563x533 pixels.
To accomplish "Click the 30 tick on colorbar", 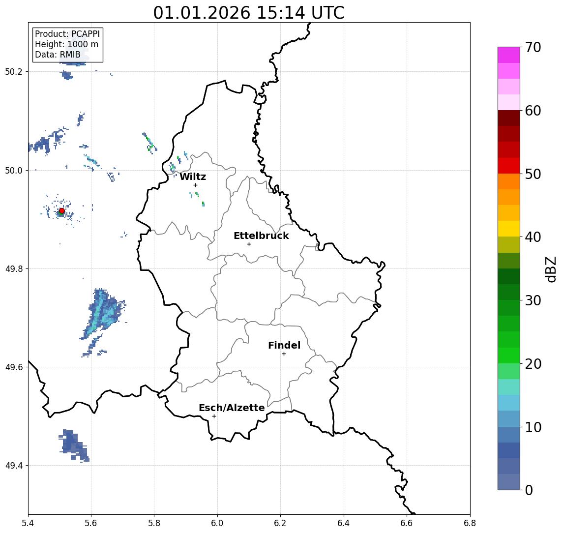I will tap(533, 300).
